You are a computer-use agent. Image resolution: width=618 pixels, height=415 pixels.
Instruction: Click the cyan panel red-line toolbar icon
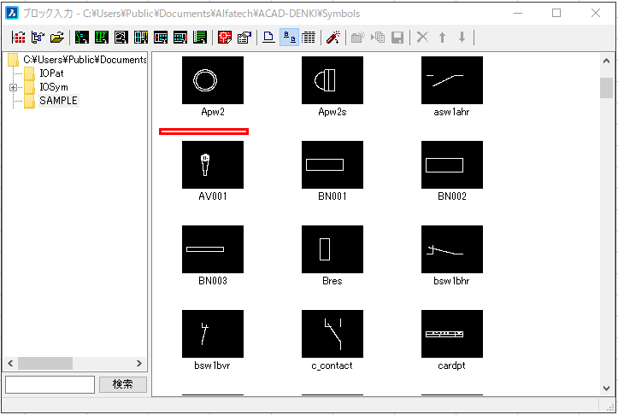pyautogui.click(x=161, y=38)
